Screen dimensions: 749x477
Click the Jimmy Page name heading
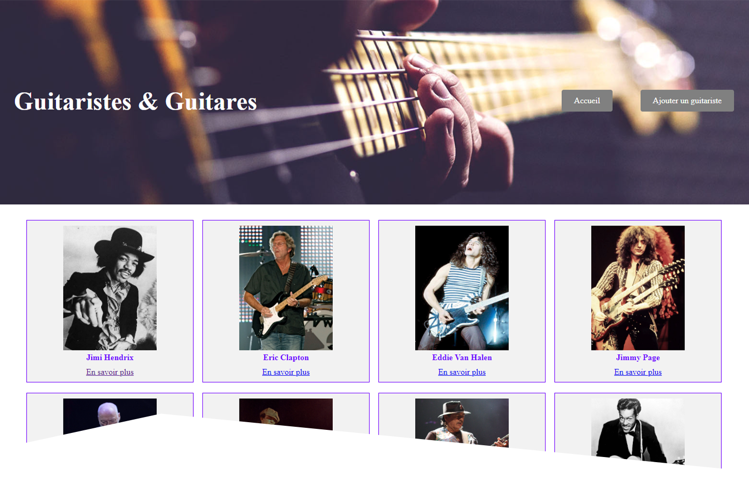point(638,358)
